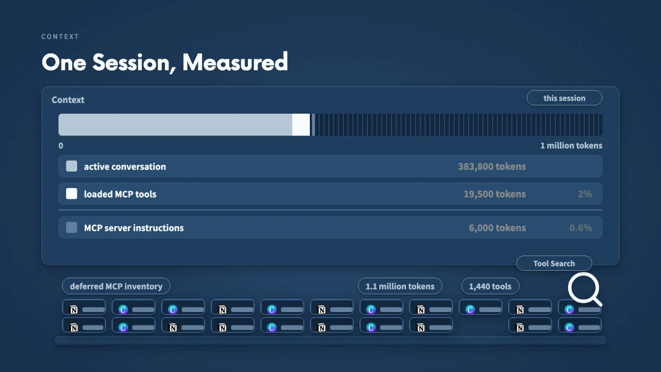Click the "1 million tokens" bar end label
Viewport: 661px width, 372px height.
click(571, 145)
